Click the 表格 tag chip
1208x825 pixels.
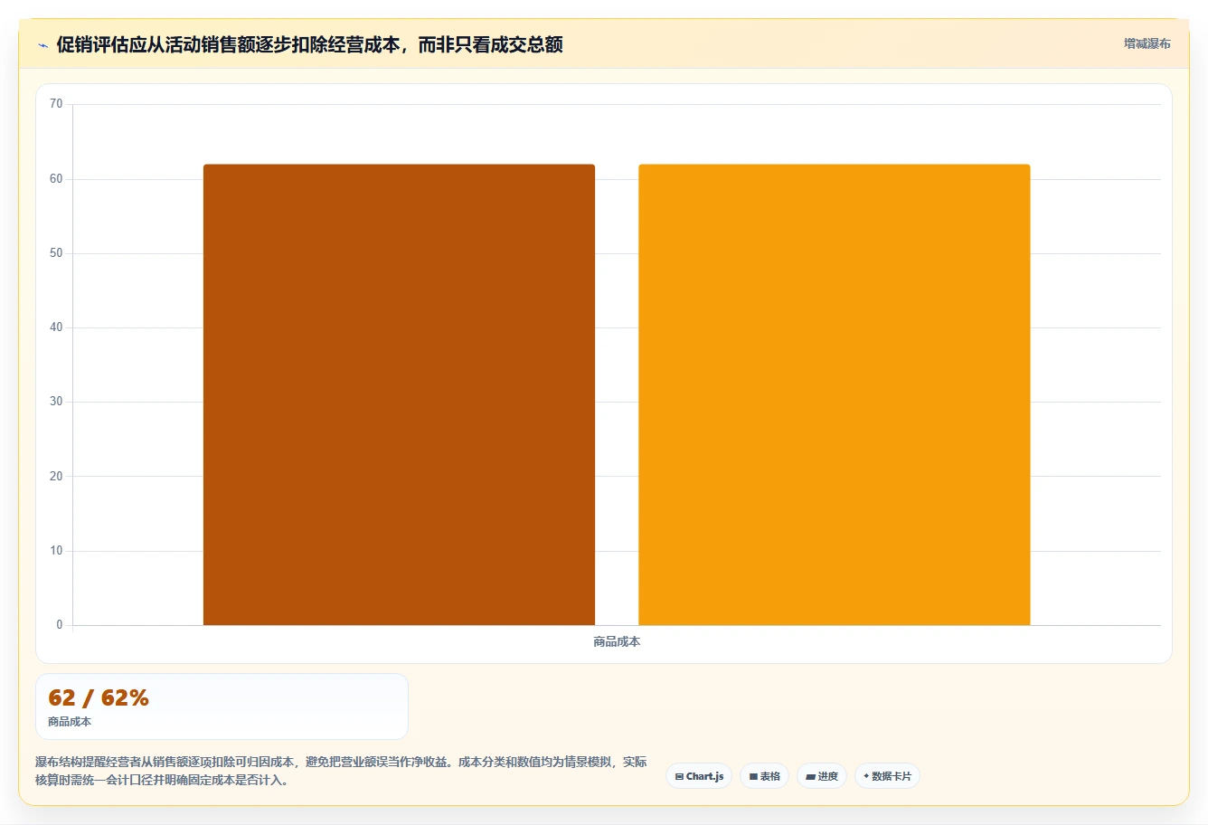click(x=764, y=776)
